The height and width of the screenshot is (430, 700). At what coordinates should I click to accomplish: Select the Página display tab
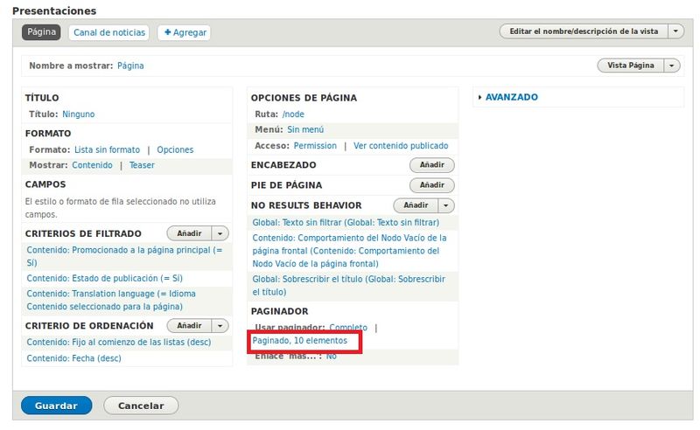coord(41,32)
